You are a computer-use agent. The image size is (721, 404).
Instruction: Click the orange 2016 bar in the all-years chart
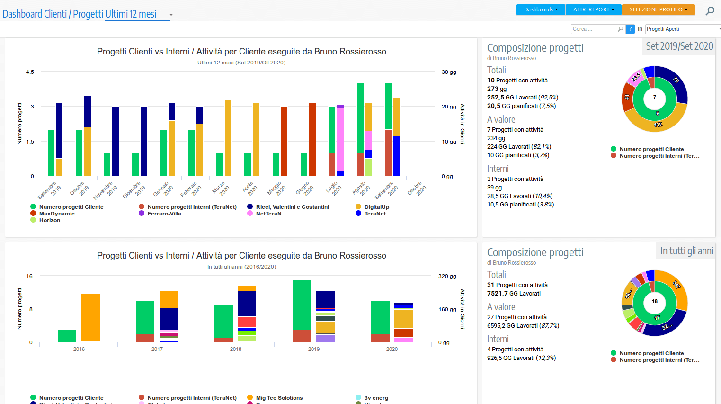click(x=90, y=317)
